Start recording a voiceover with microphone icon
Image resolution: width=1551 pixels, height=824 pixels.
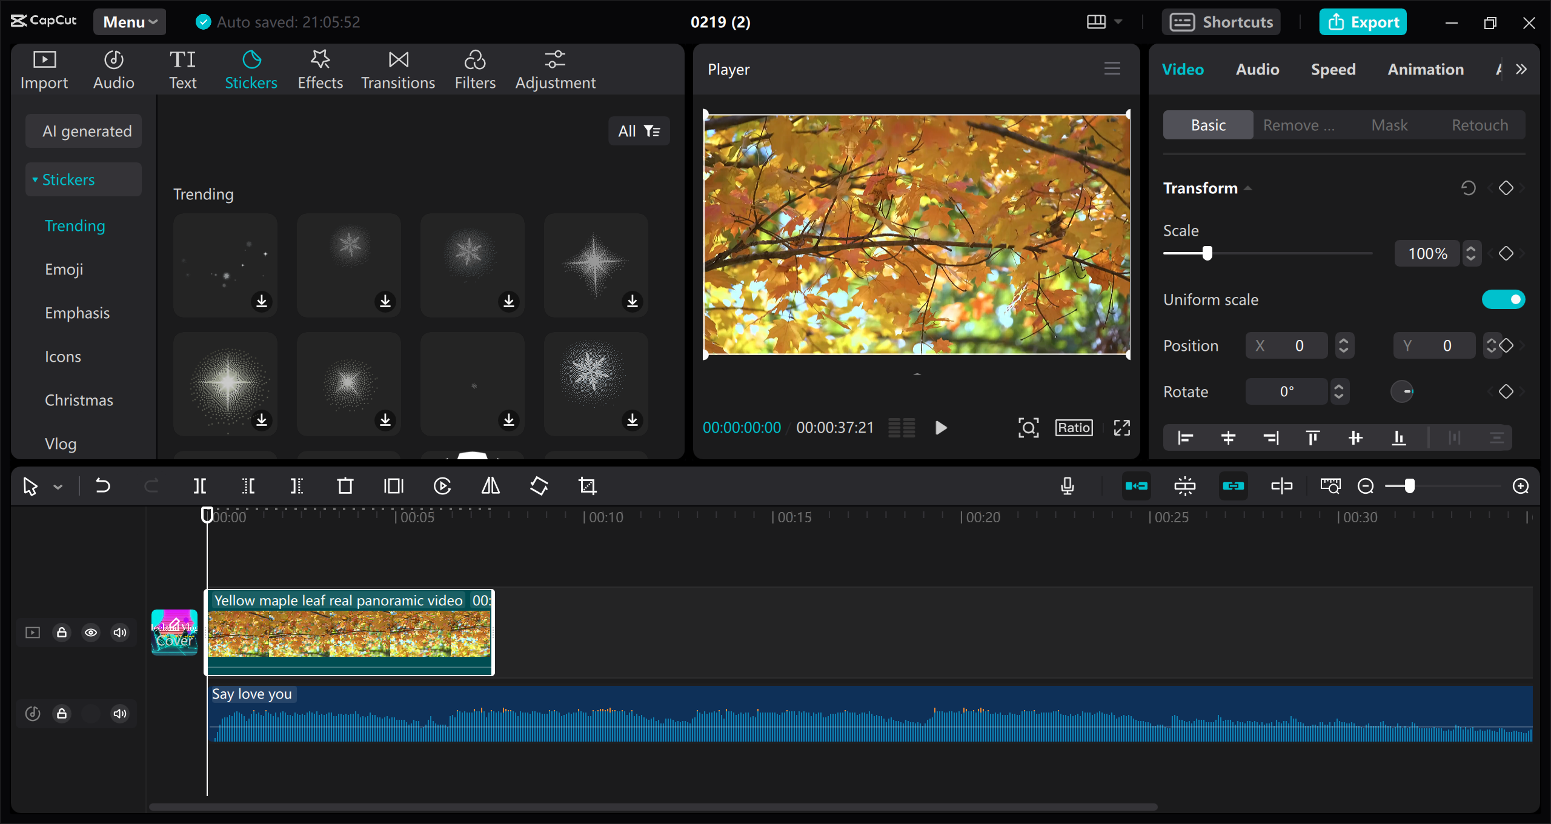[x=1068, y=485]
